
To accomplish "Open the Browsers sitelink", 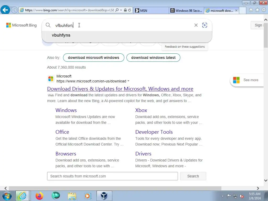I will [66, 154].
